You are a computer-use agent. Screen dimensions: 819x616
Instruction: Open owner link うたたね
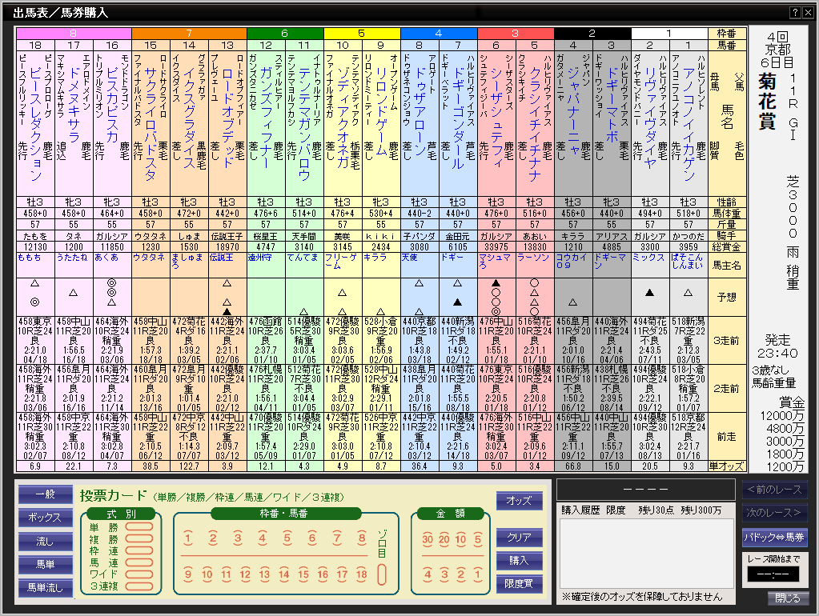pos(72,258)
